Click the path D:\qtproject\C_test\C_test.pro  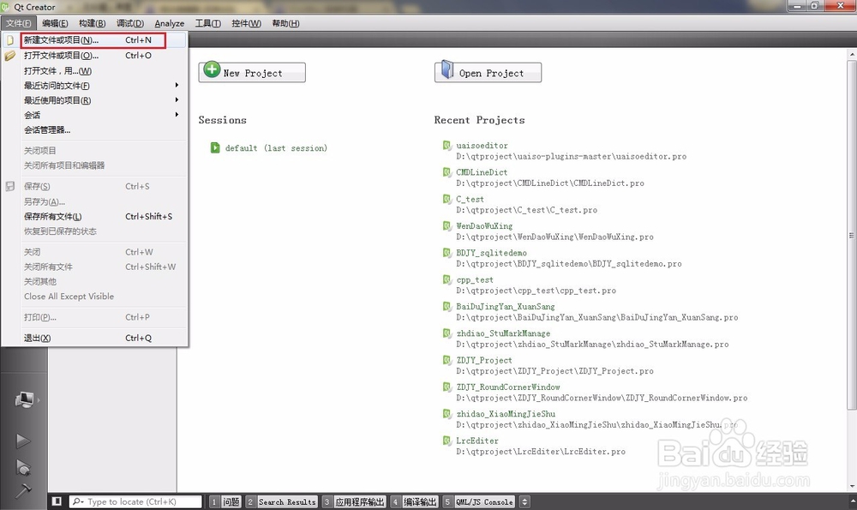[x=527, y=210]
